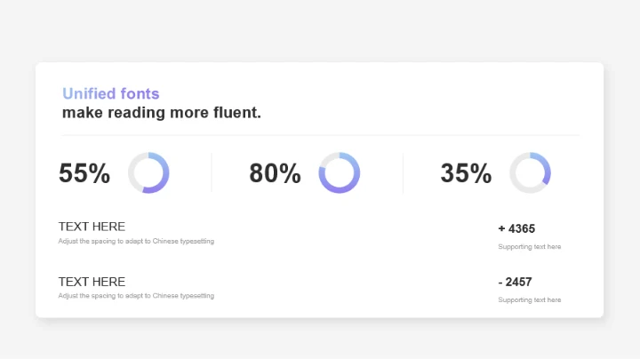Select the horizontal divider line under the title
Screen dimensions: 640x359
click(320, 135)
